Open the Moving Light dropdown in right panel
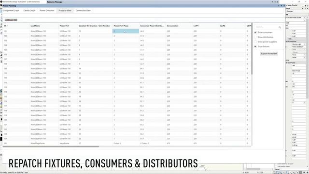This screenshot has height=174, width=309. pos(299,44)
